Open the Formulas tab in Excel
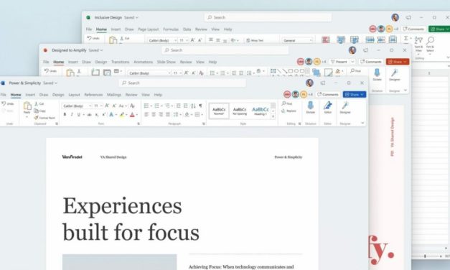 [x=171, y=29]
